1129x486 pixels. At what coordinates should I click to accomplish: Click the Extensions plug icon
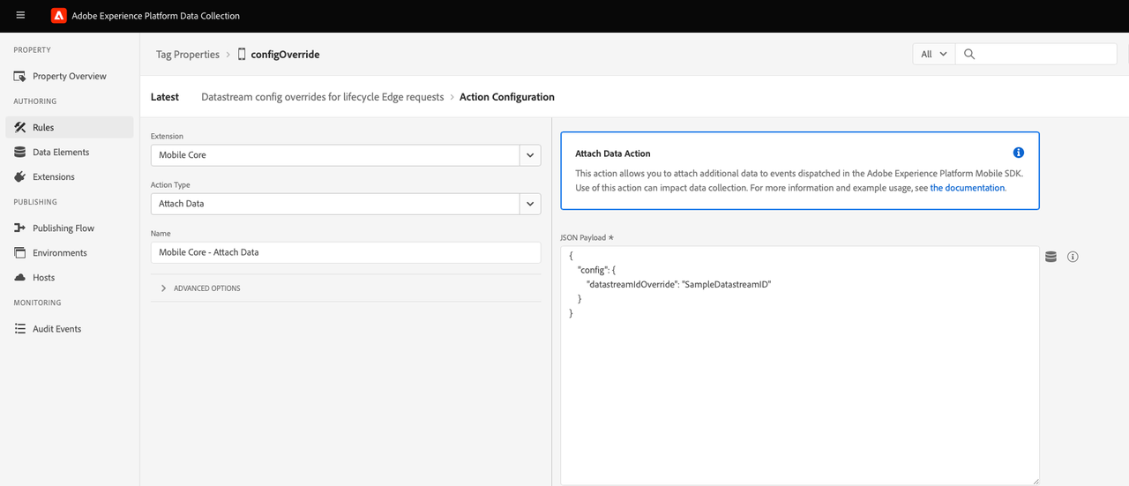(x=20, y=177)
